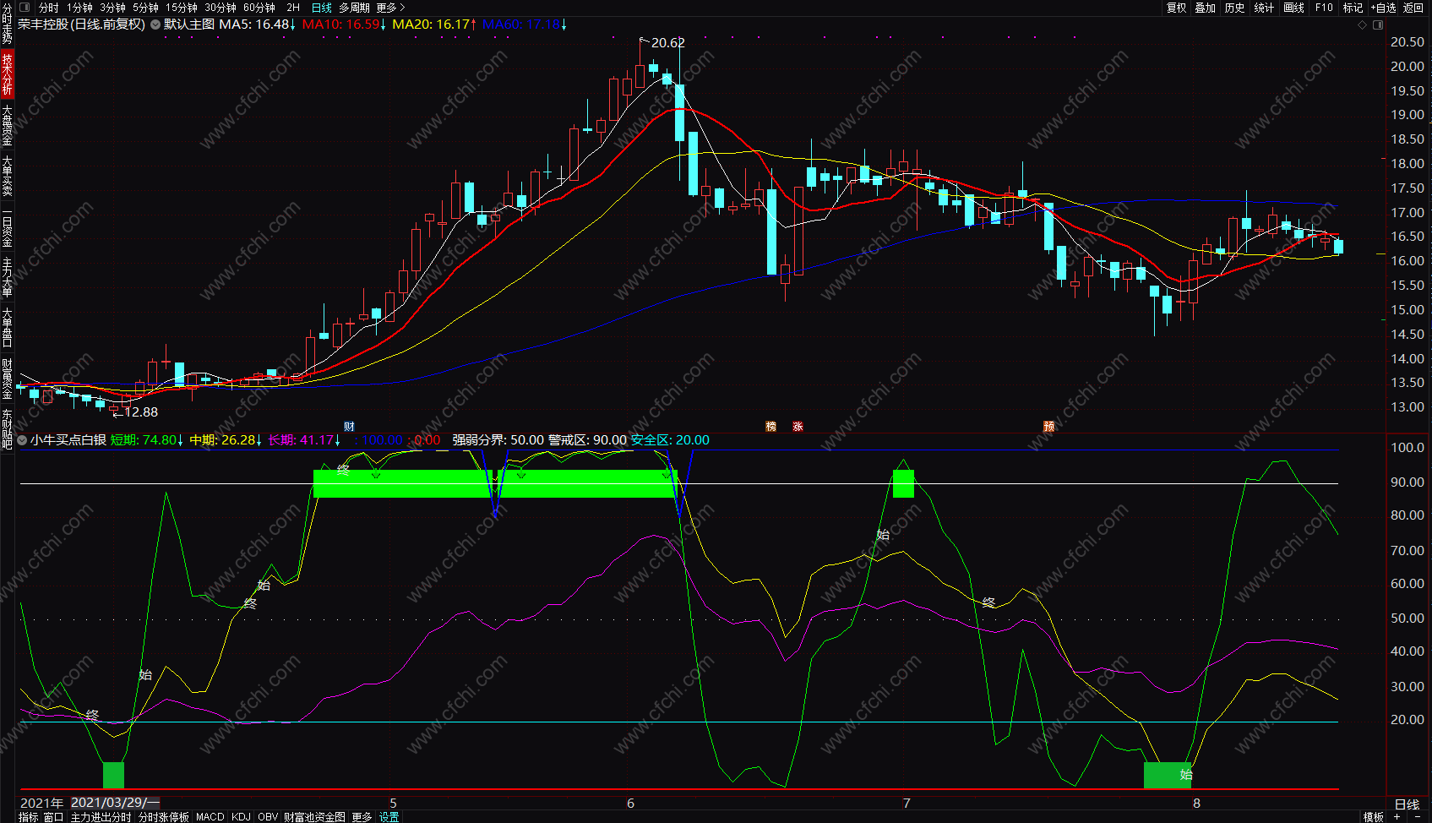Open the 榜 event marker on chart

coord(770,426)
